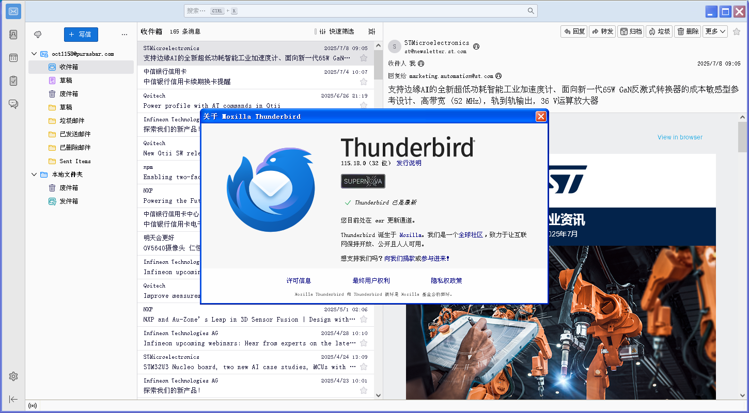This screenshot has height=413, width=749.
Task: Collapse the 本地文件夹 tree
Action: 34,174
